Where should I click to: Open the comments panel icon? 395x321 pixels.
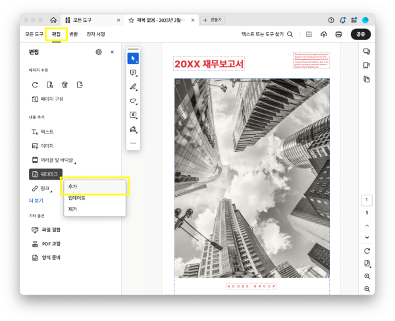(x=367, y=51)
